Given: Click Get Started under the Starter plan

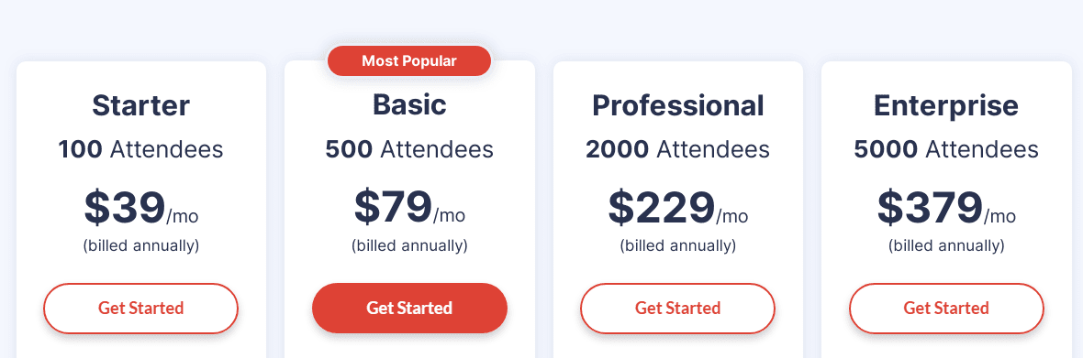Looking at the screenshot, I should 141,308.
